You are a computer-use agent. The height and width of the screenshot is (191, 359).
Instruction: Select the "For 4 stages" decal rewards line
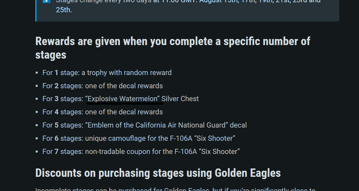(103, 112)
